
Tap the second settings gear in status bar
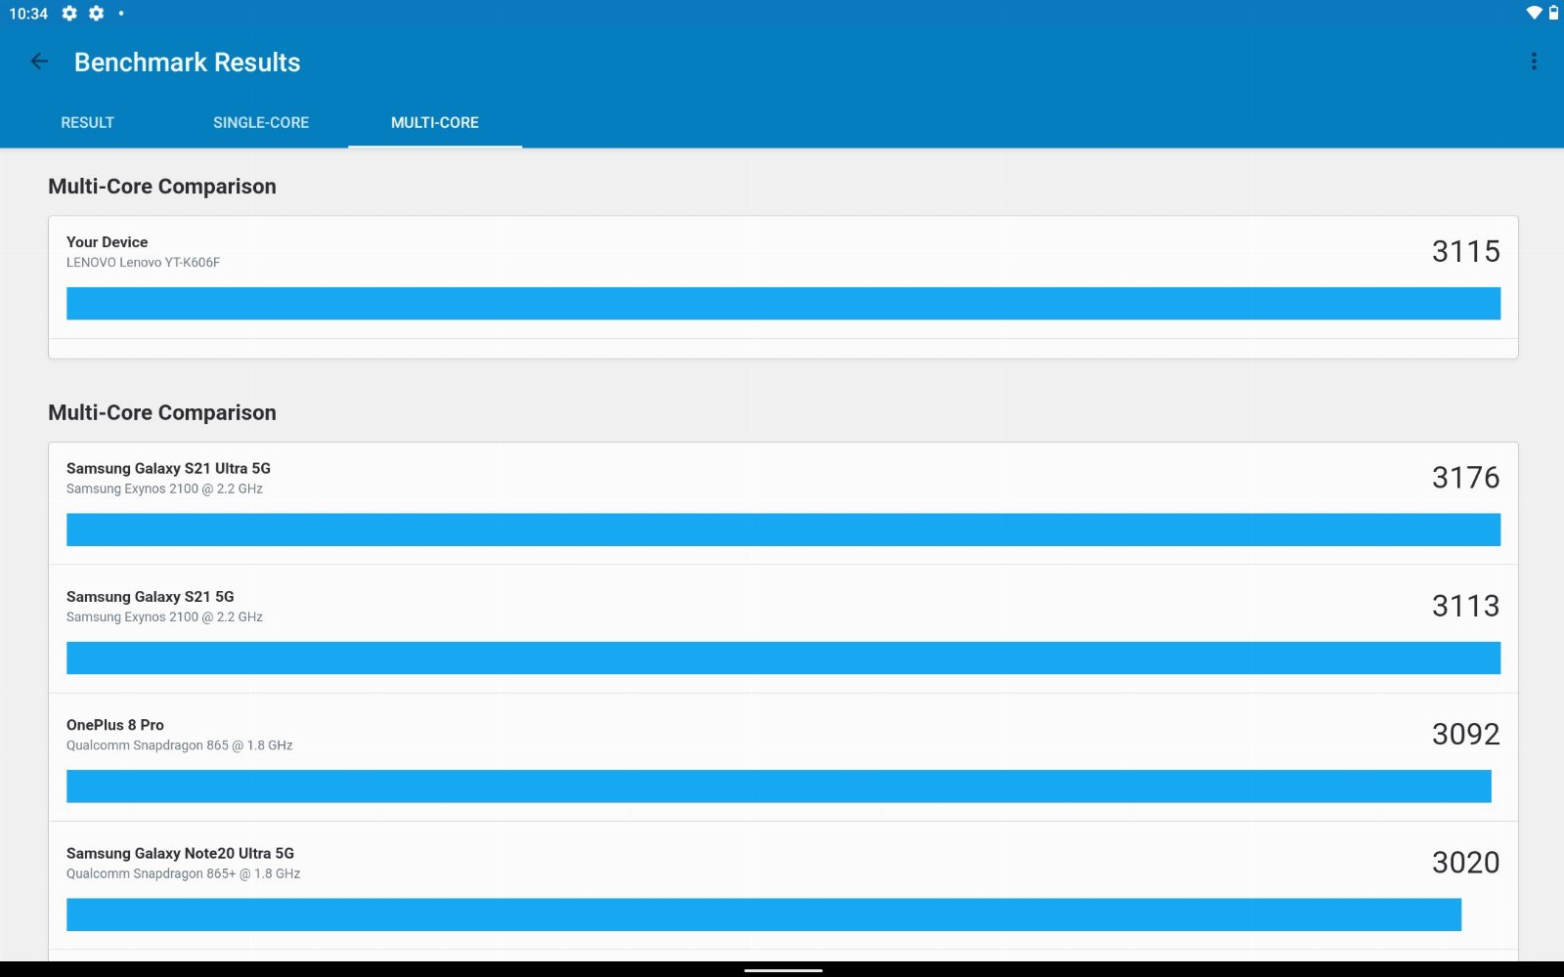click(x=96, y=14)
